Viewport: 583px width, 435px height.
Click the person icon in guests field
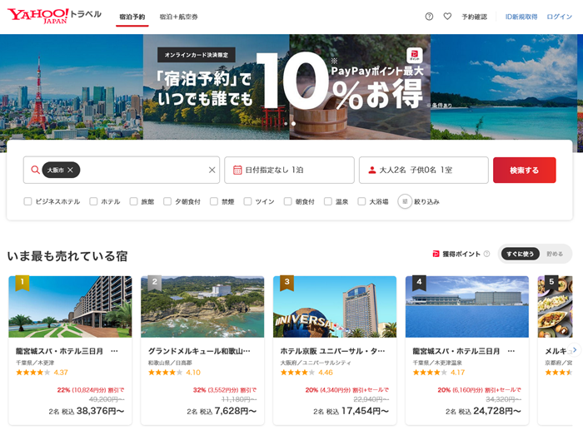(371, 170)
